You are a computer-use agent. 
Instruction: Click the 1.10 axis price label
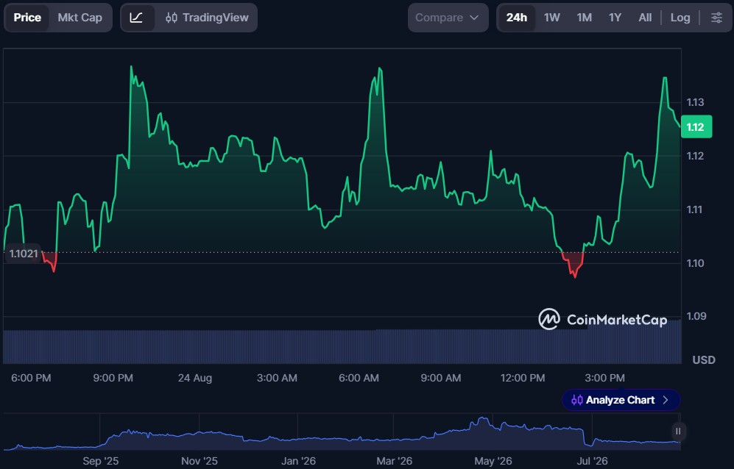[x=695, y=263]
